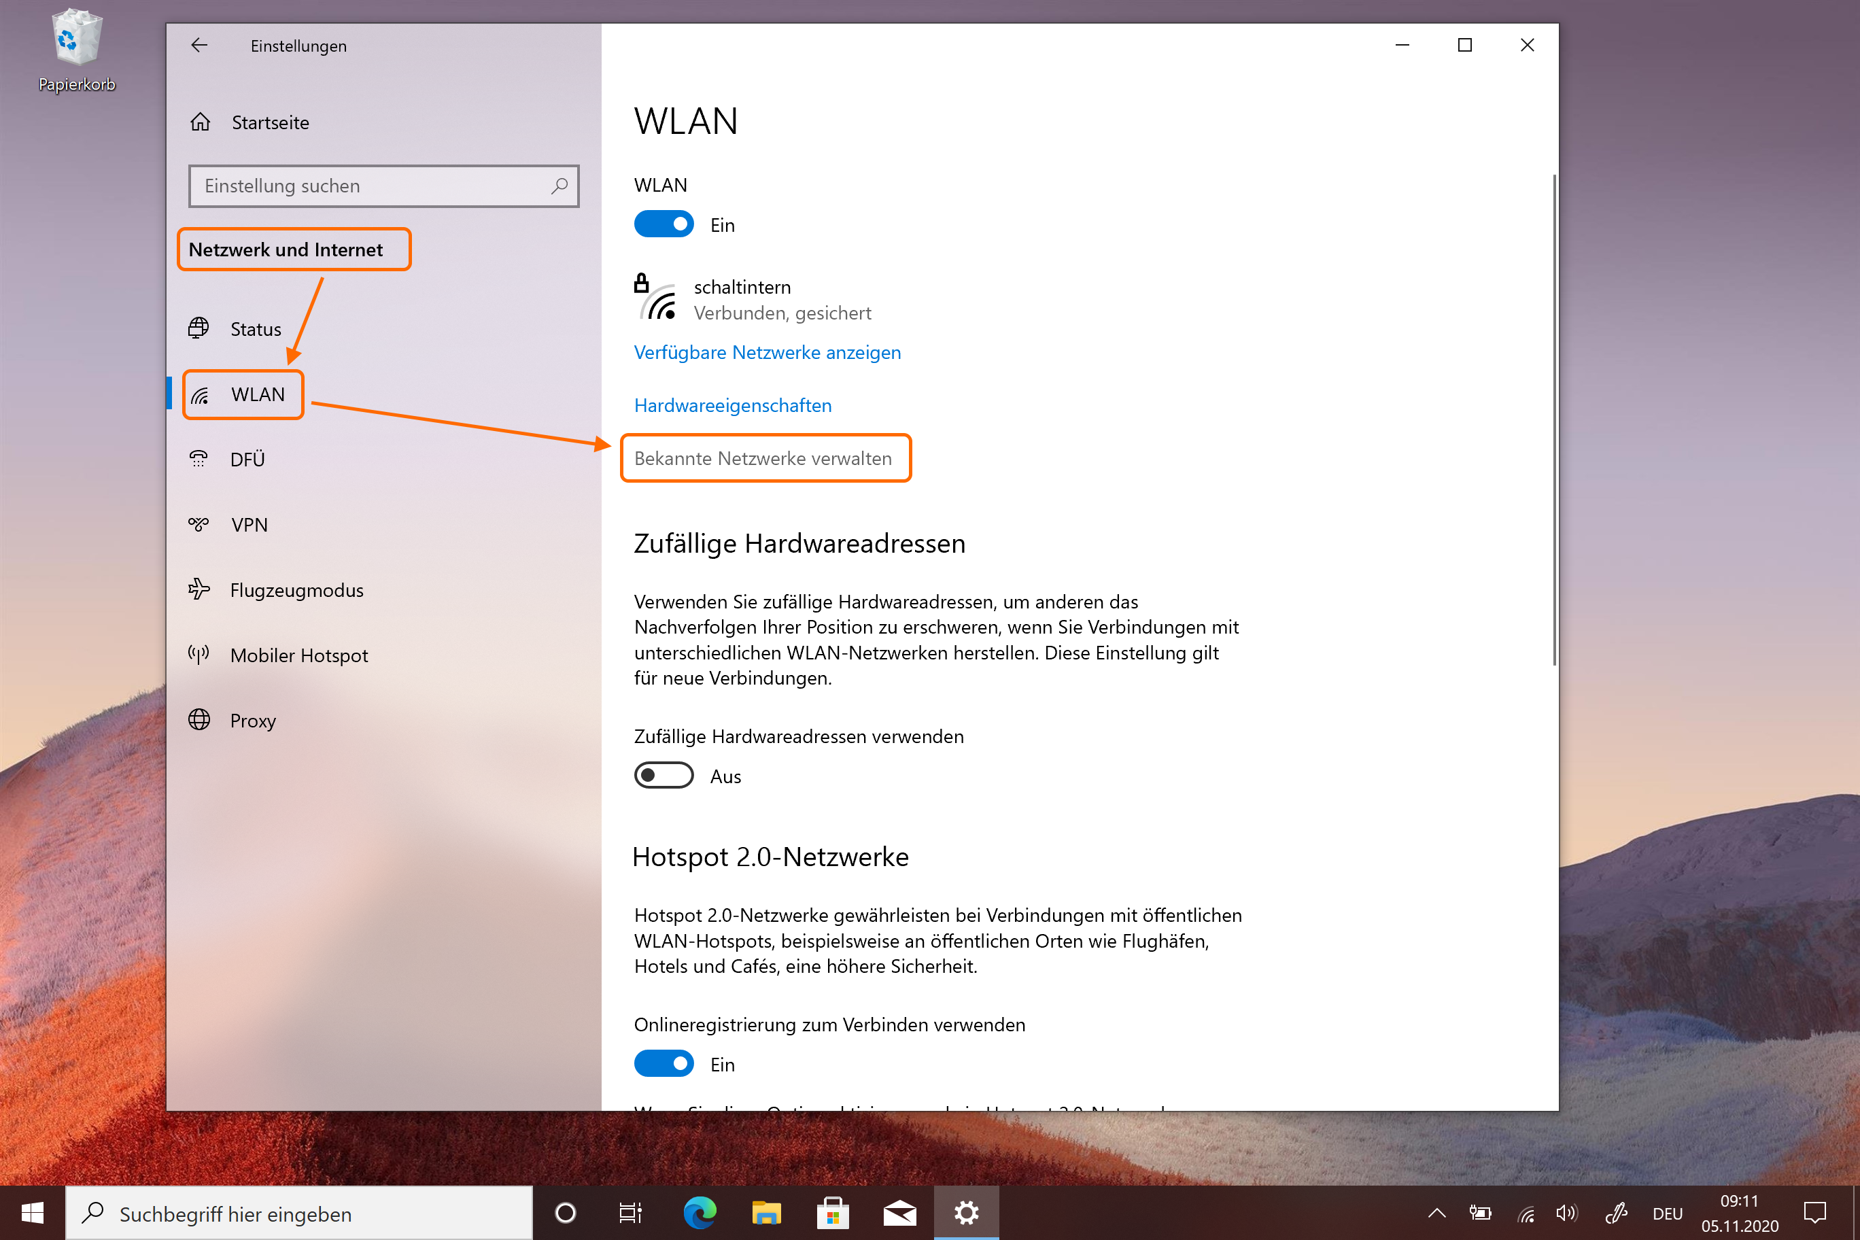Image resolution: width=1860 pixels, height=1240 pixels.
Task: Open Hardwareeigenschaften link
Action: pyautogui.click(x=732, y=406)
